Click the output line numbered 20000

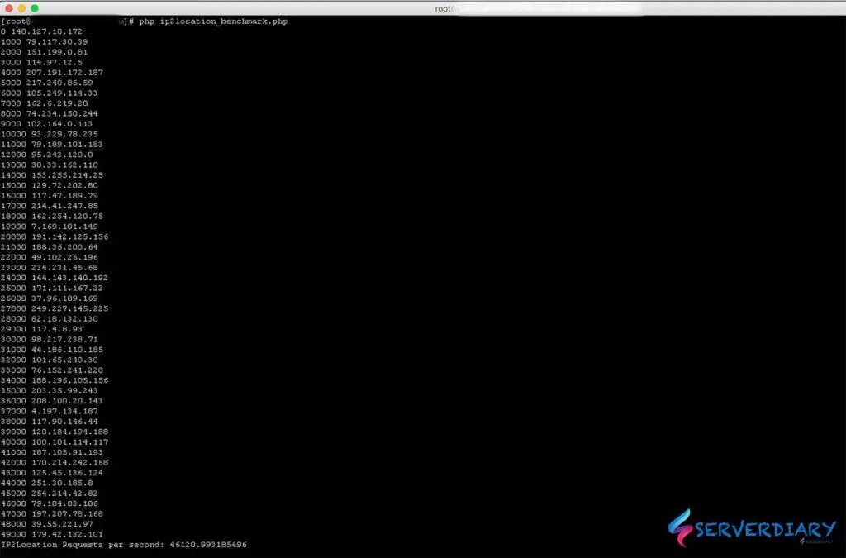[x=55, y=237]
